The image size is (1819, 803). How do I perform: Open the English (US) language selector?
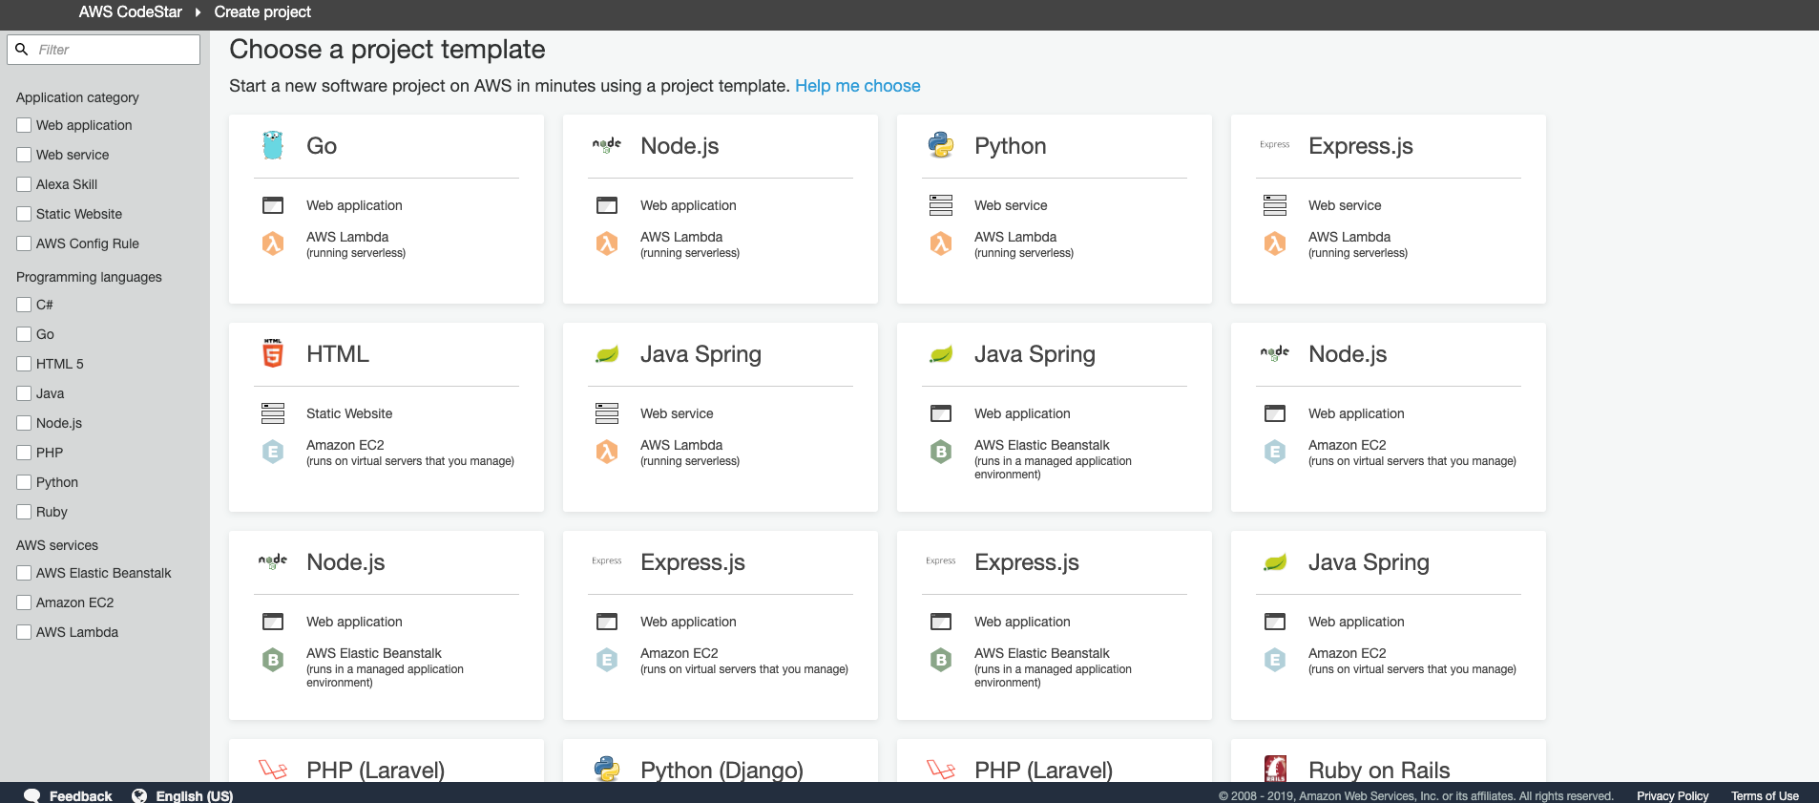tap(194, 795)
